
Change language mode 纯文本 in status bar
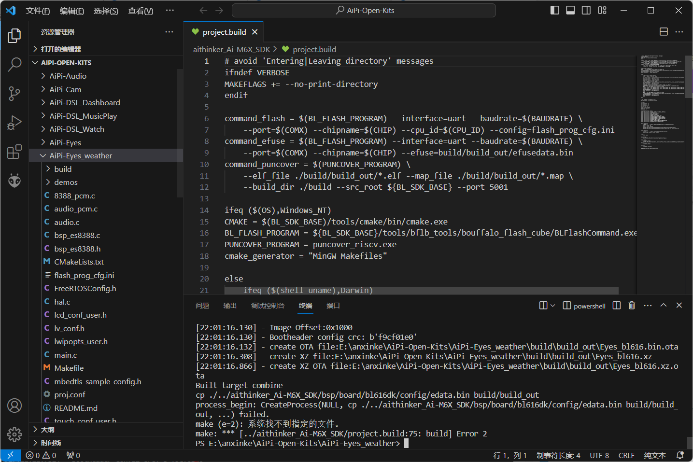(655, 455)
